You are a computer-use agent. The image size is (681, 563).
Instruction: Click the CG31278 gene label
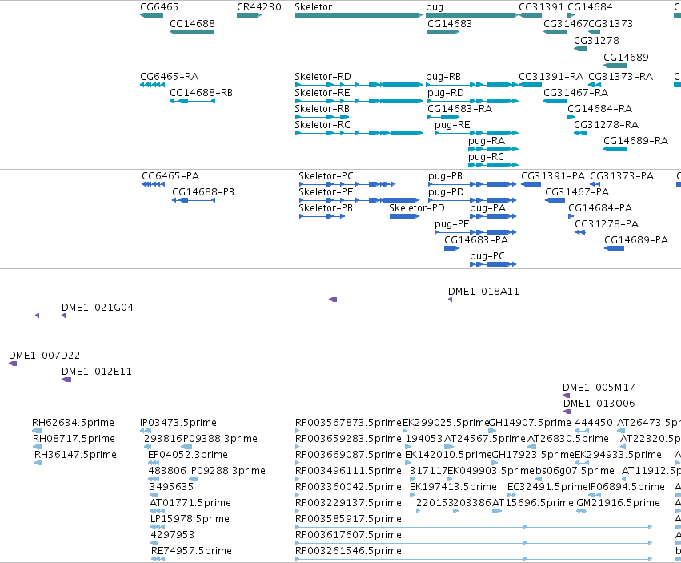(x=596, y=40)
